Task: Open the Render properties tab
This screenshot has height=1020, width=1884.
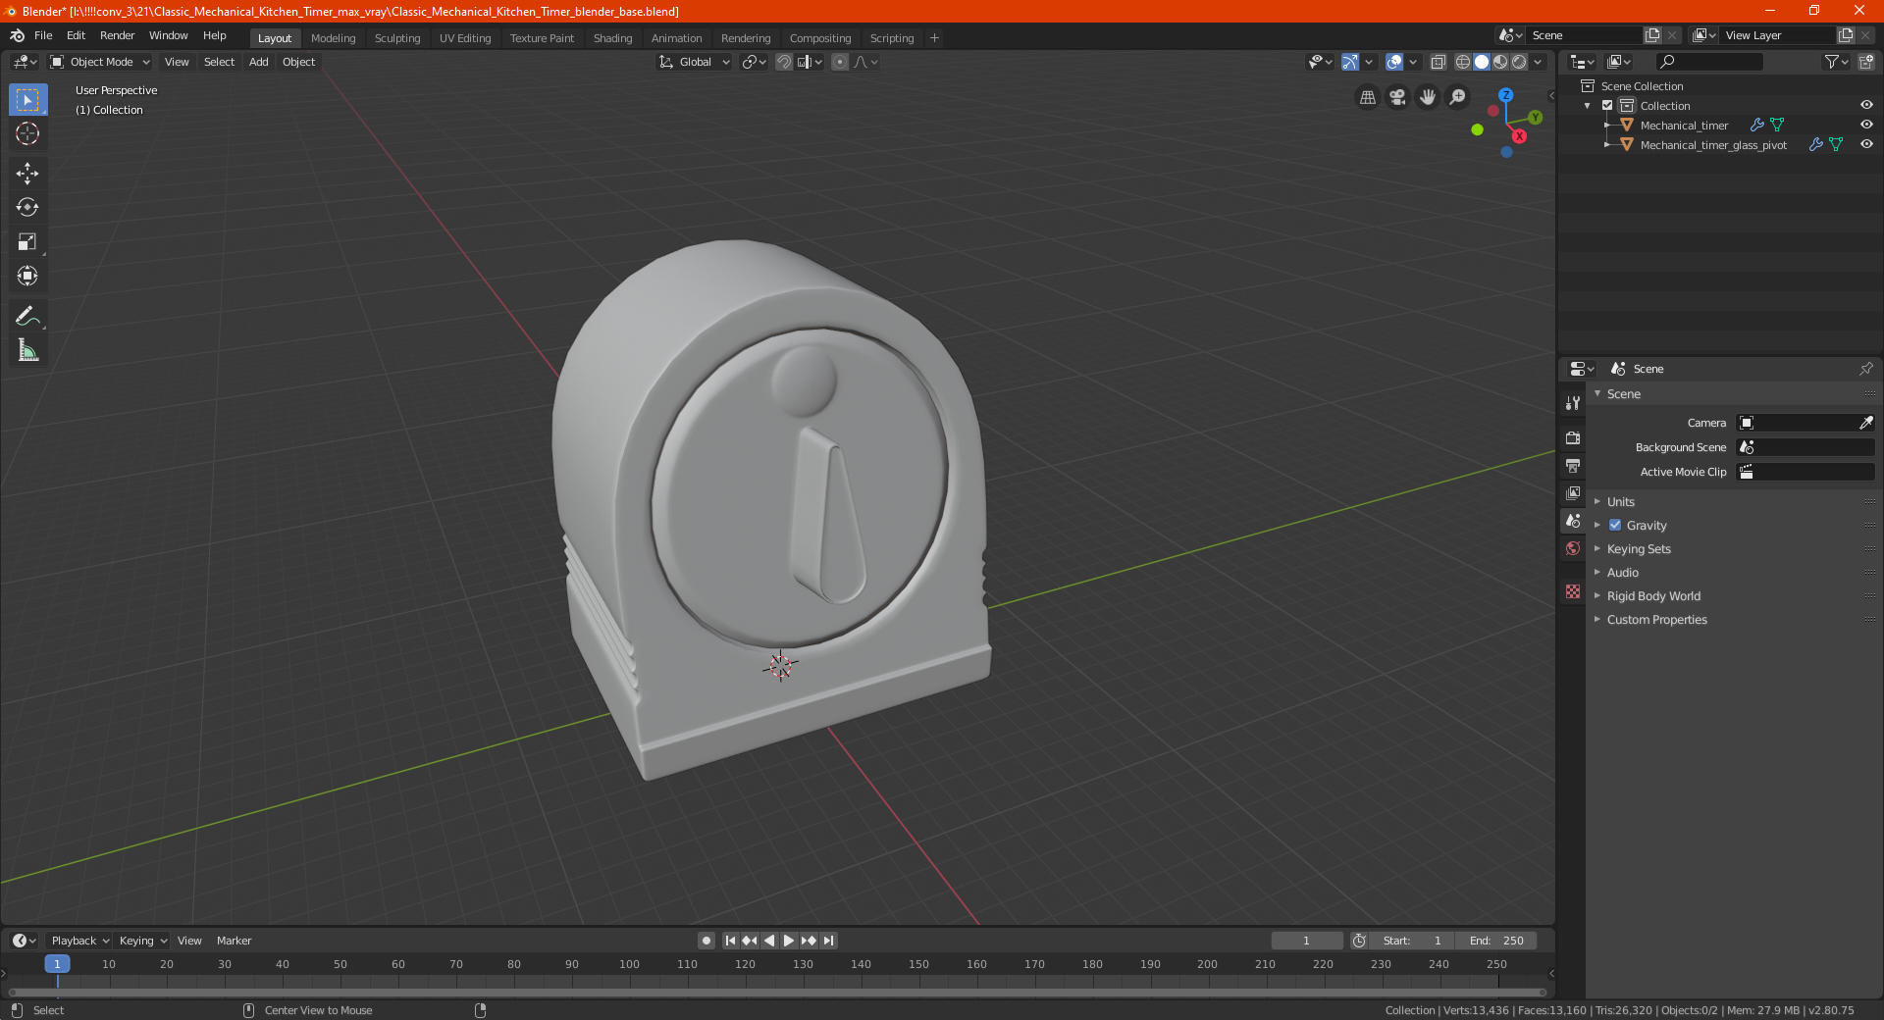Action: pyautogui.click(x=1573, y=437)
